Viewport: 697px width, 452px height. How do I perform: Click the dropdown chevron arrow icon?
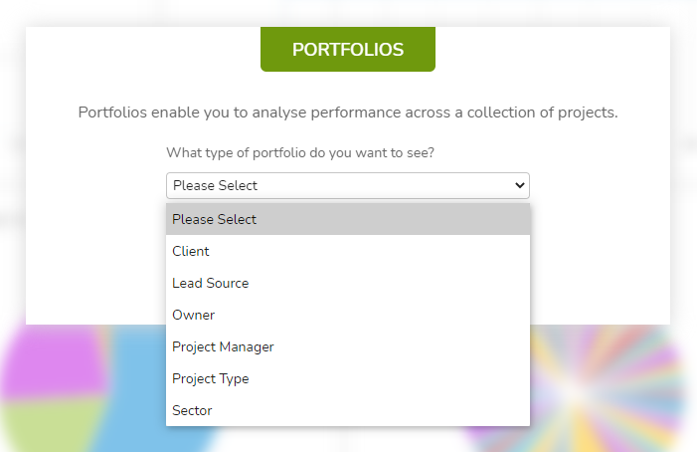tap(520, 185)
